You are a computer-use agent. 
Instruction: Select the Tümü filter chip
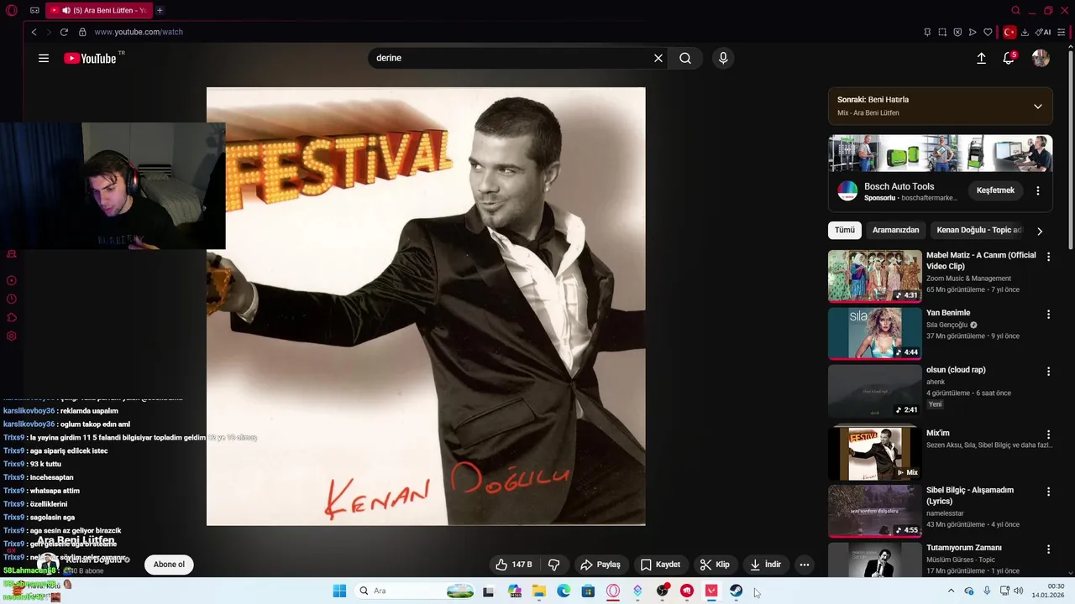coord(845,230)
